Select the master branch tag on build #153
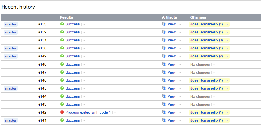 [x=11, y=24]
